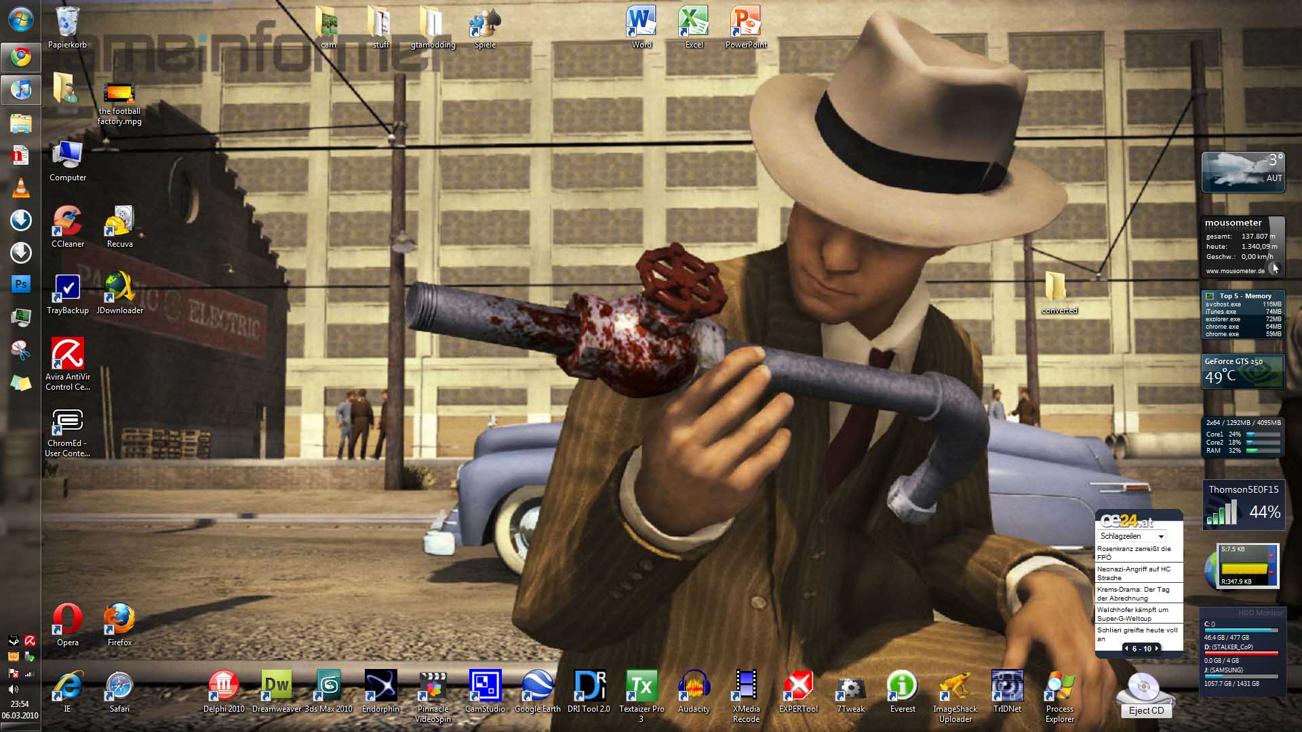The width and height of the screenshot is (1302, 732).
Task: Open the stuff folder
Action: (380, 27)
